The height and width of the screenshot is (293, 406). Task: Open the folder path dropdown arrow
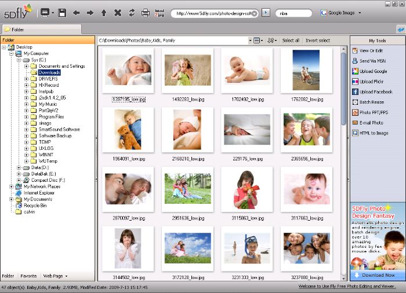click(249, 41)
